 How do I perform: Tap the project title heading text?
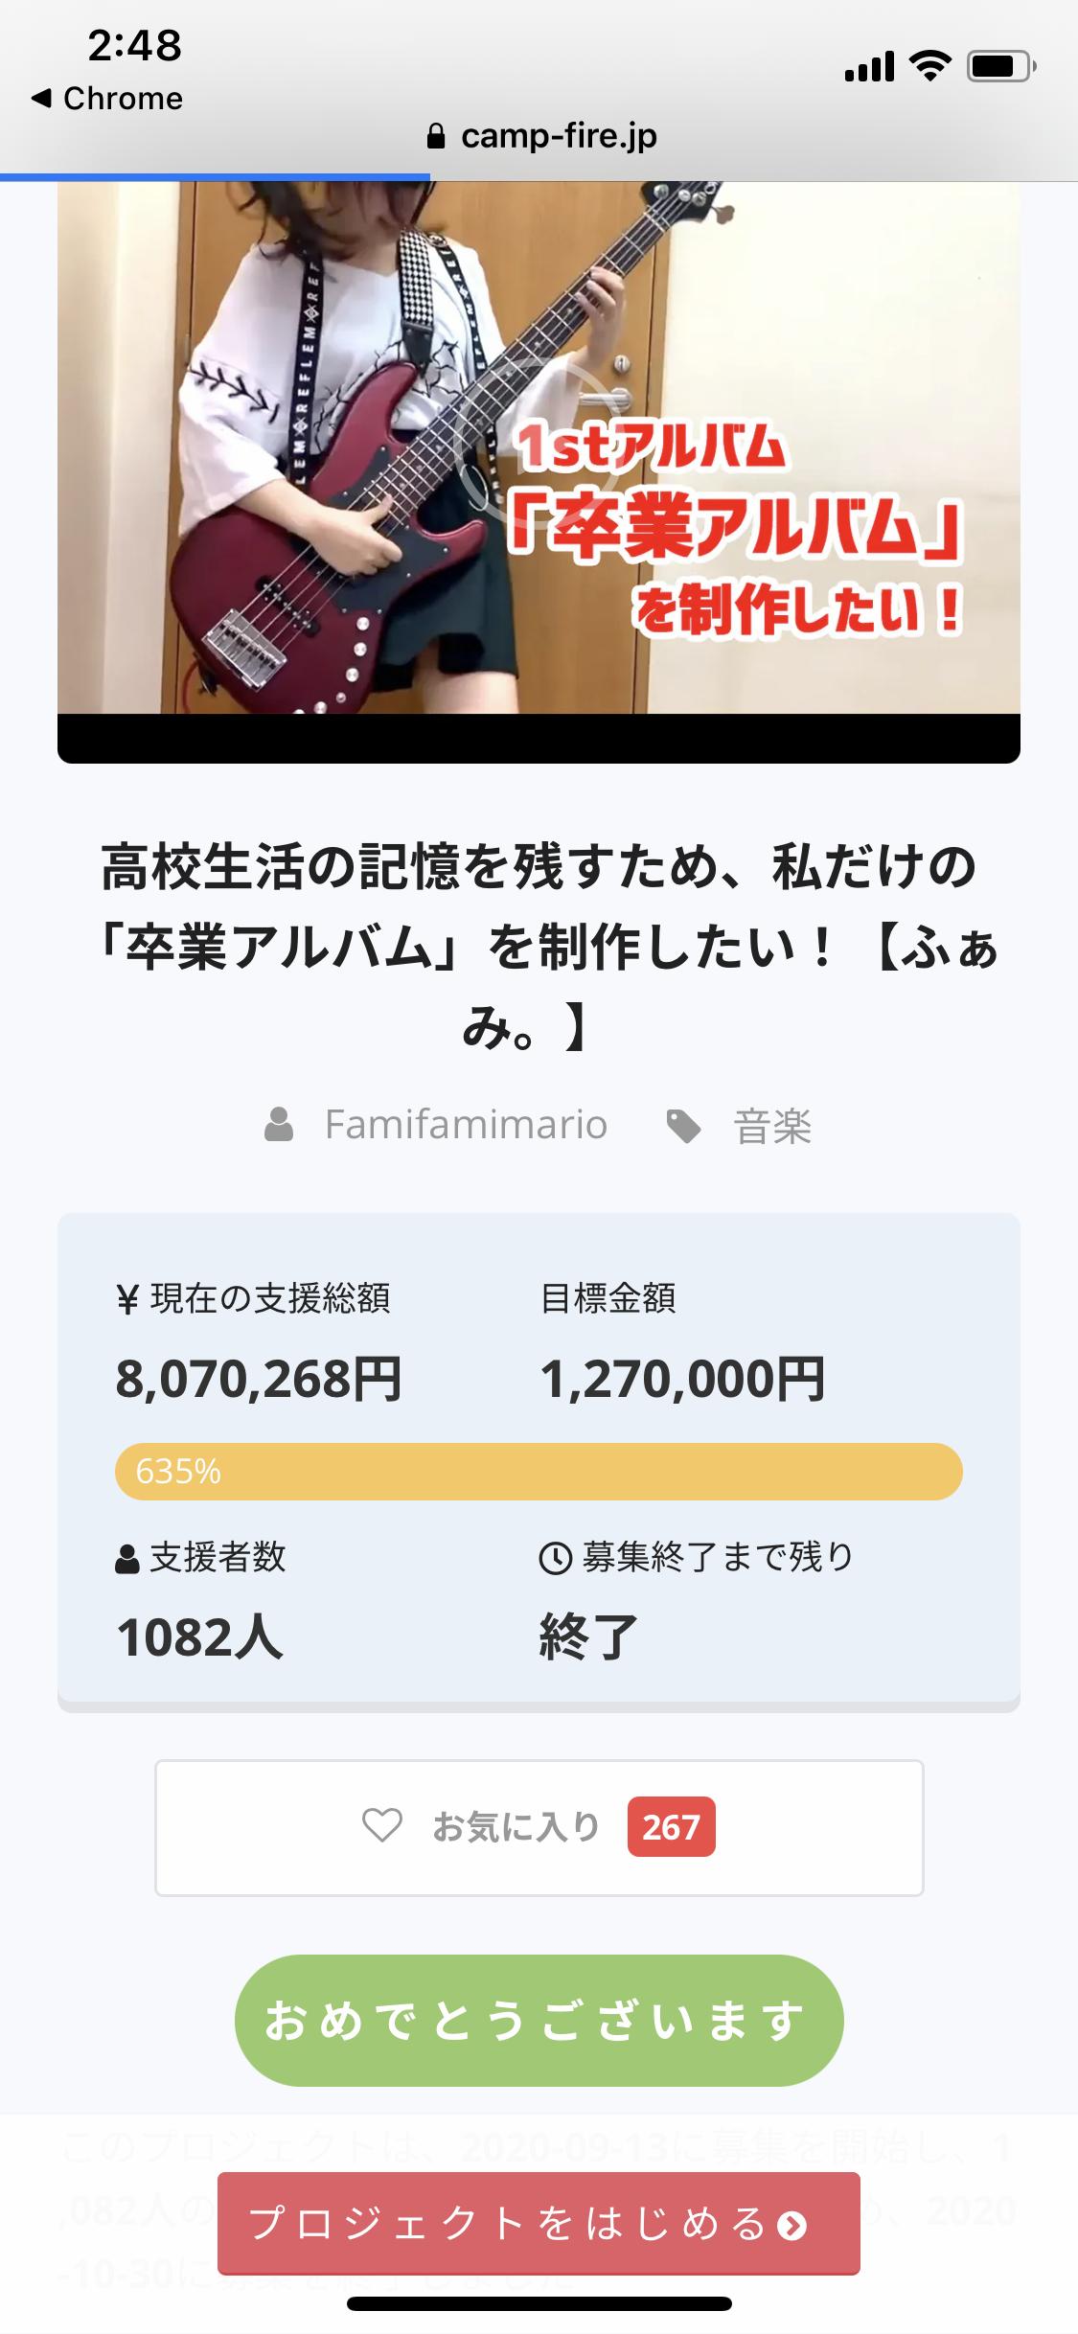539,947
